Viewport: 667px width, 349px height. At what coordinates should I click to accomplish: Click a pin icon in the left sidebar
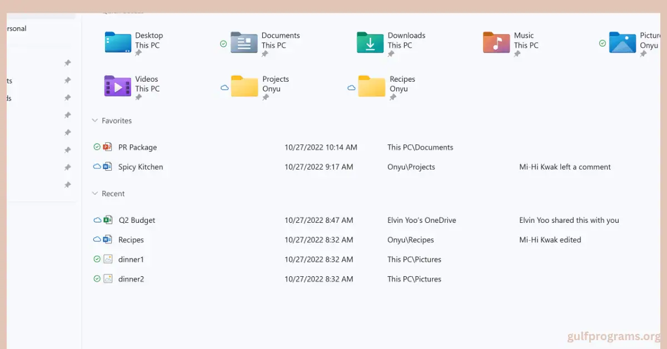point(67,115)
